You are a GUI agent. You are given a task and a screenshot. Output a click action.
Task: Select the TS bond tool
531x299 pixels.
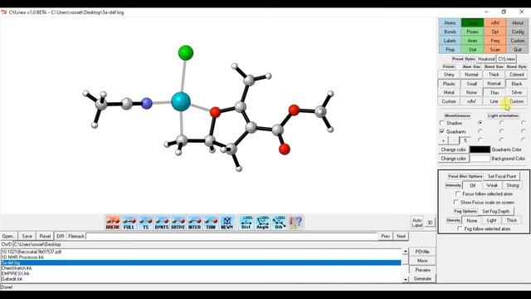pyautogui.click(x=146, y=223)
